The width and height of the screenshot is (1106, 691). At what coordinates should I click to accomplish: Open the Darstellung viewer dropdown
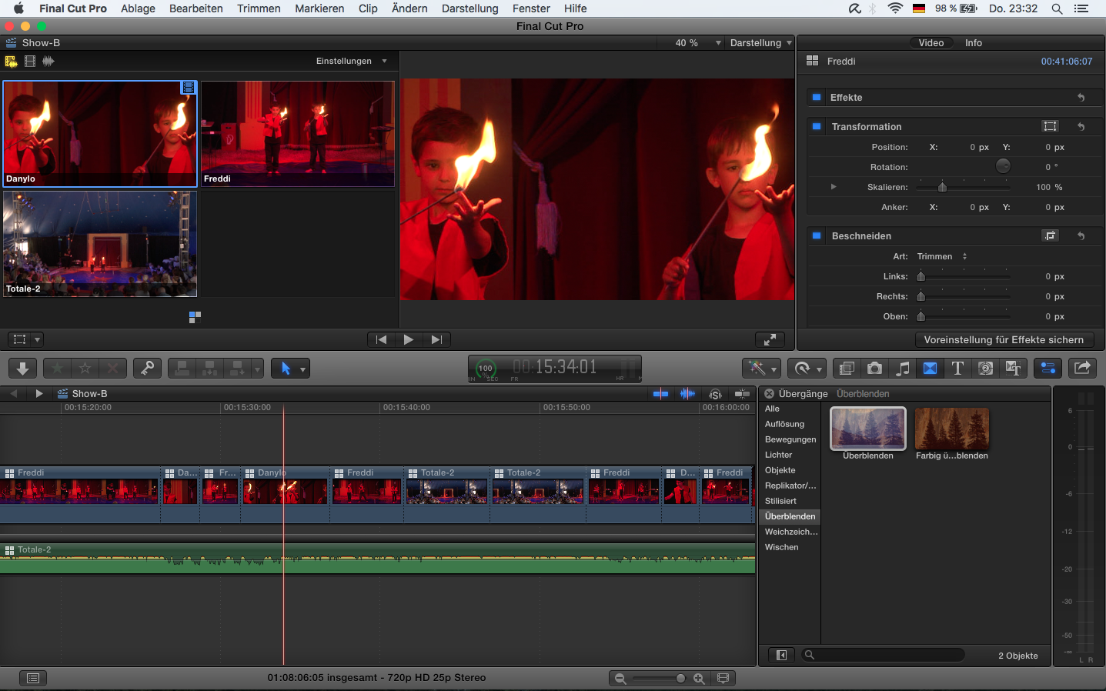760,43
